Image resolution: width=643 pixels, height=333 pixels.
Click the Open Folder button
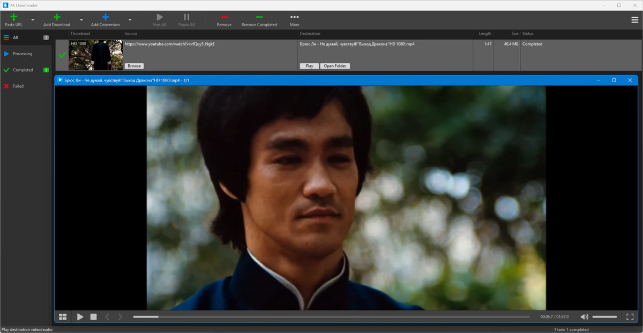click(x=335, y=66)
